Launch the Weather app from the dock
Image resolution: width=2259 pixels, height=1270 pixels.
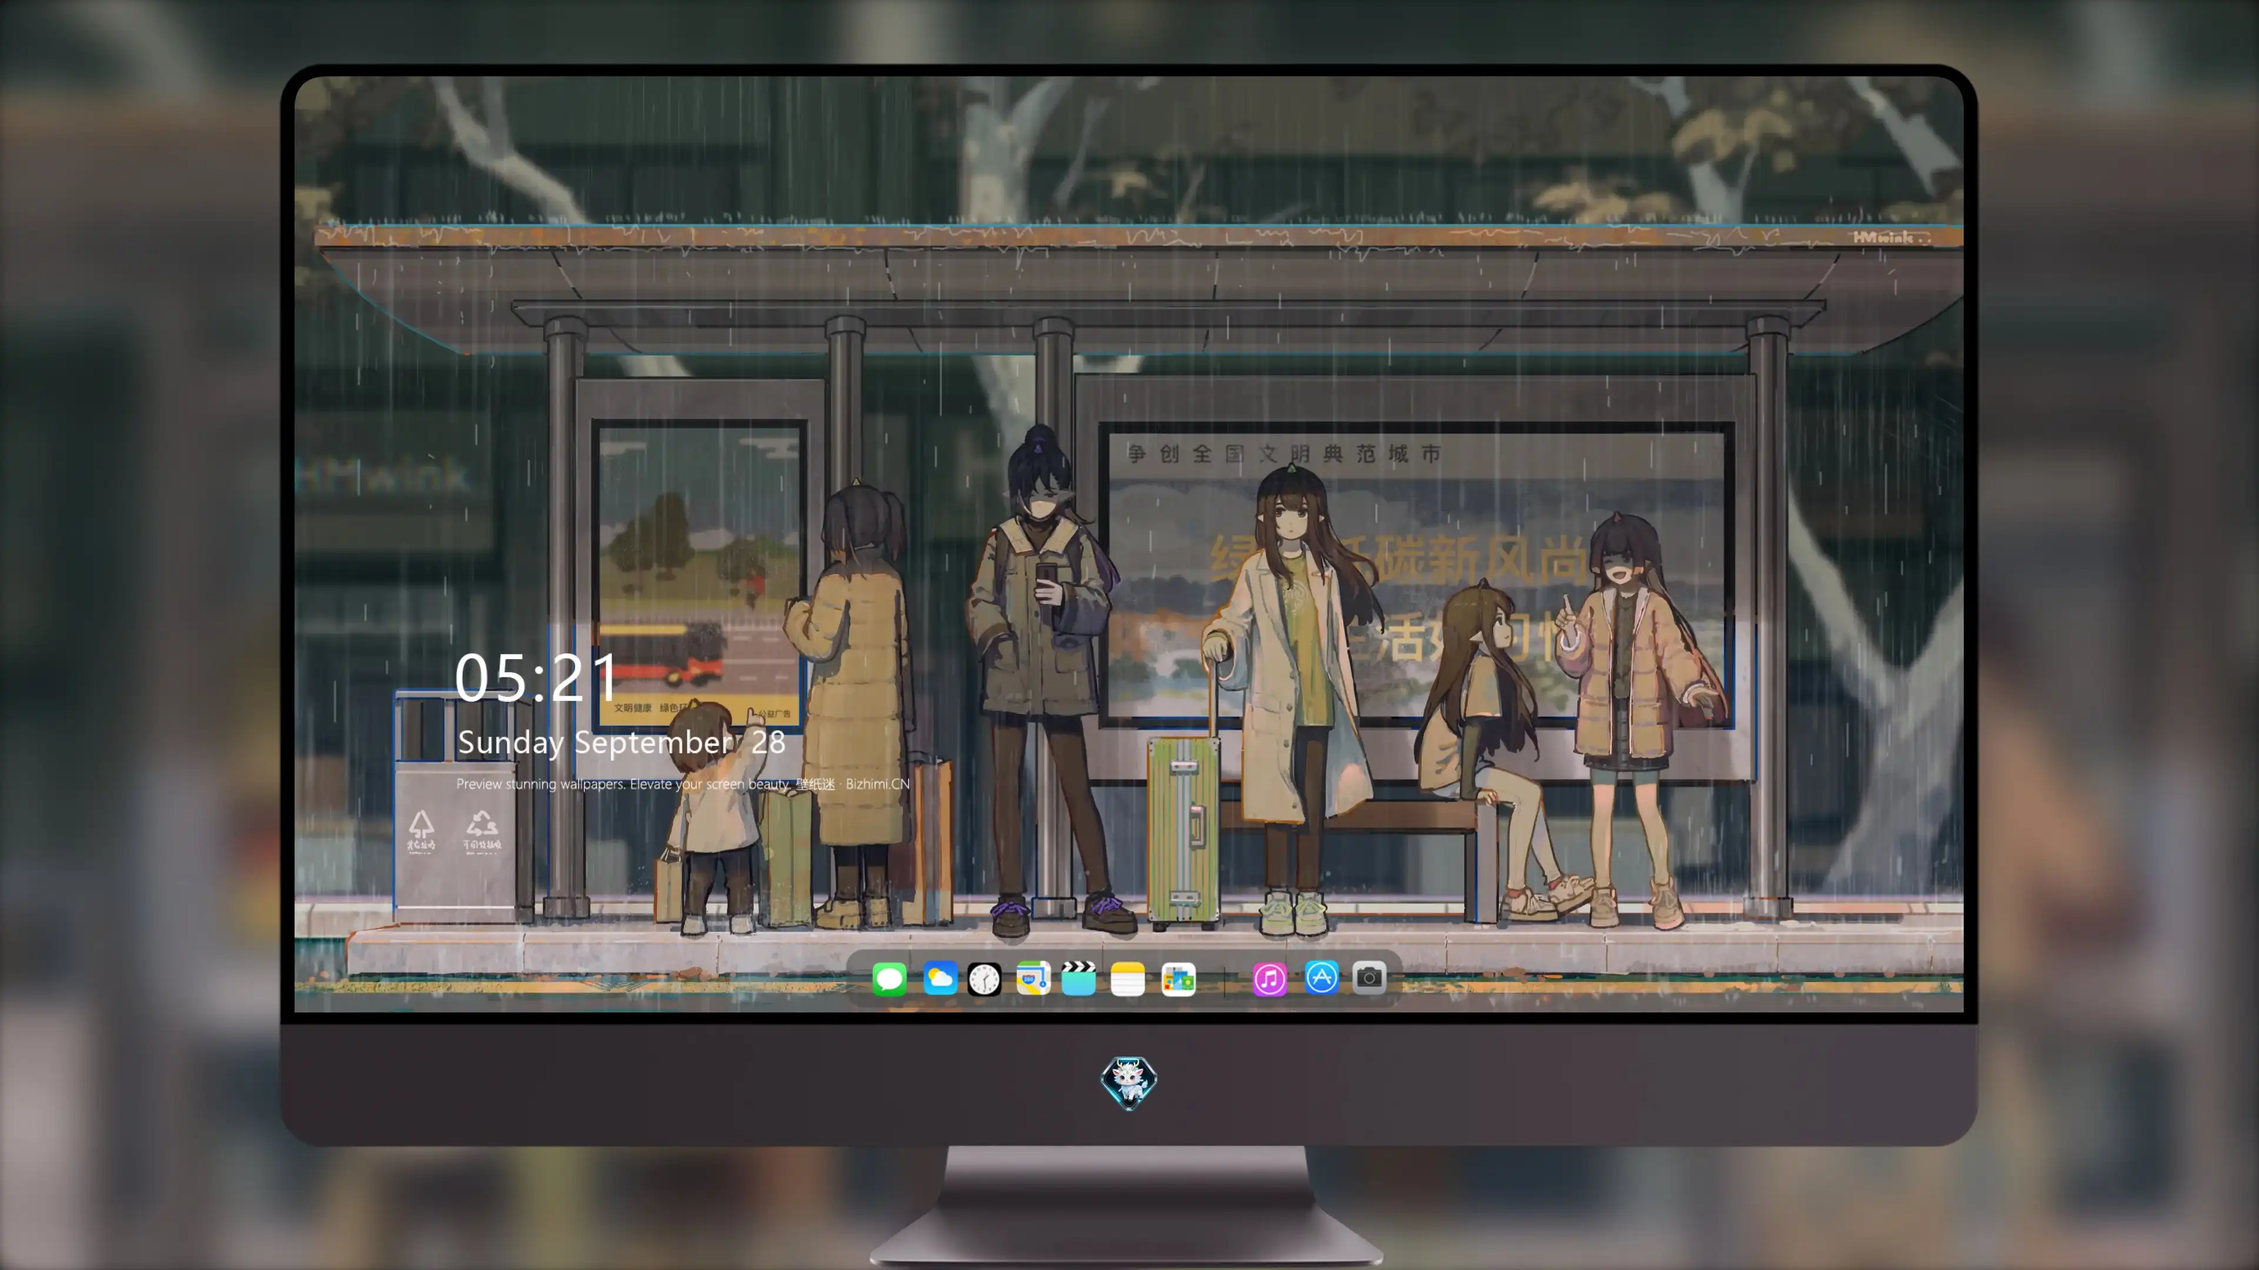coord(940,978)
